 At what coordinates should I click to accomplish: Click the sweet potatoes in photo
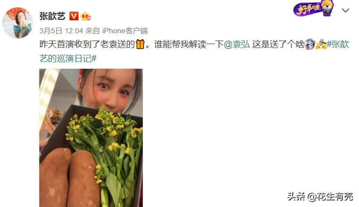[70, 178]
